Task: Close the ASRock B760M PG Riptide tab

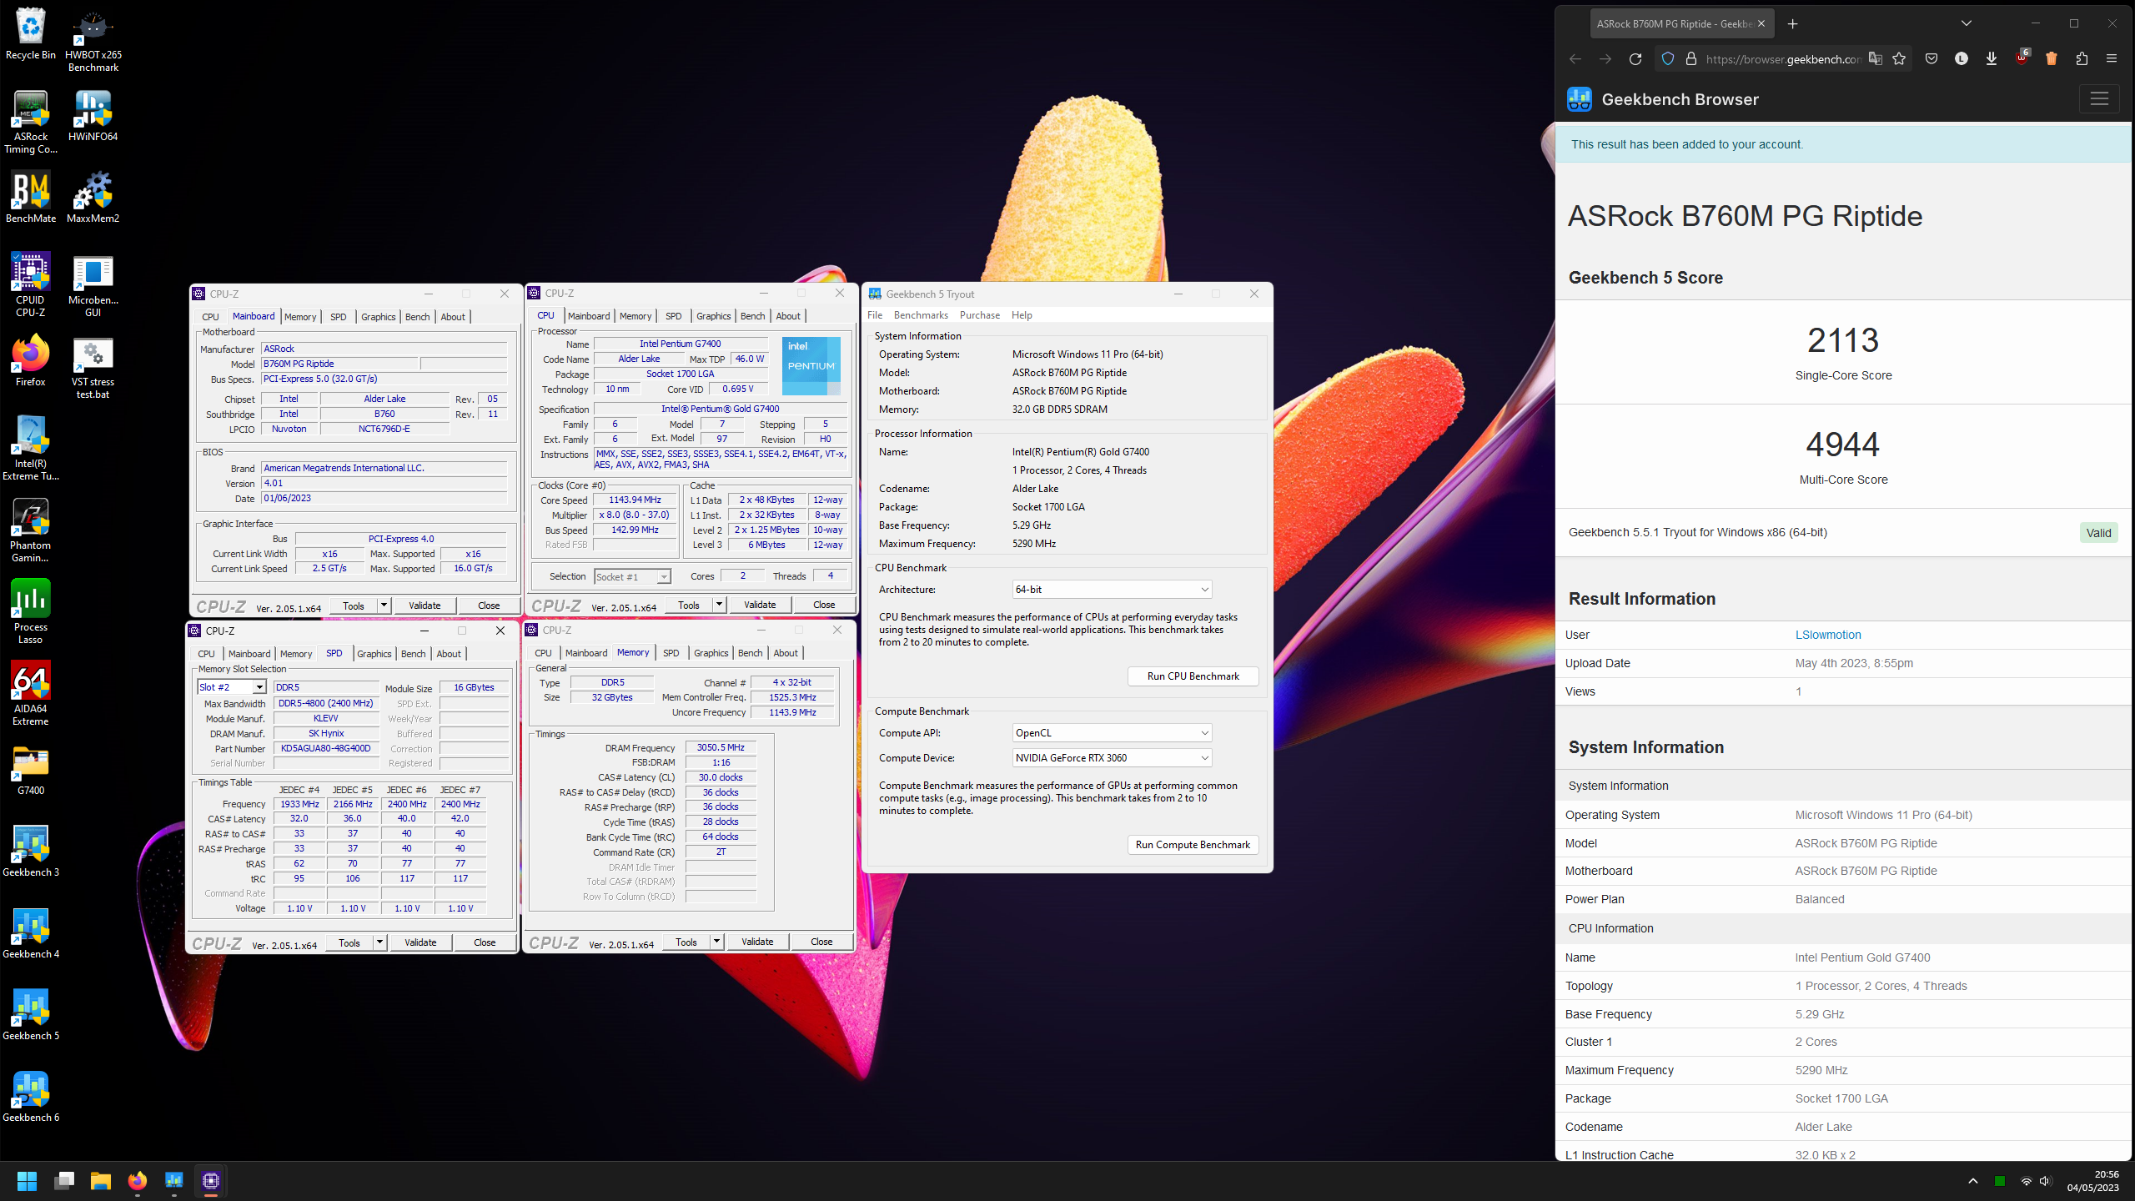Action: point(1761,23)
